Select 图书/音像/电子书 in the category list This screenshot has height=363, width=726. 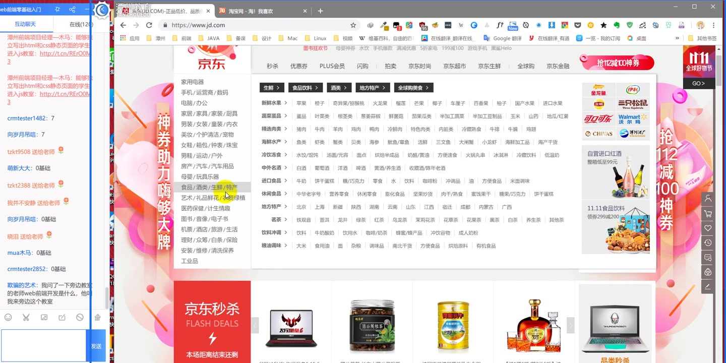click(x=205, y=219)
